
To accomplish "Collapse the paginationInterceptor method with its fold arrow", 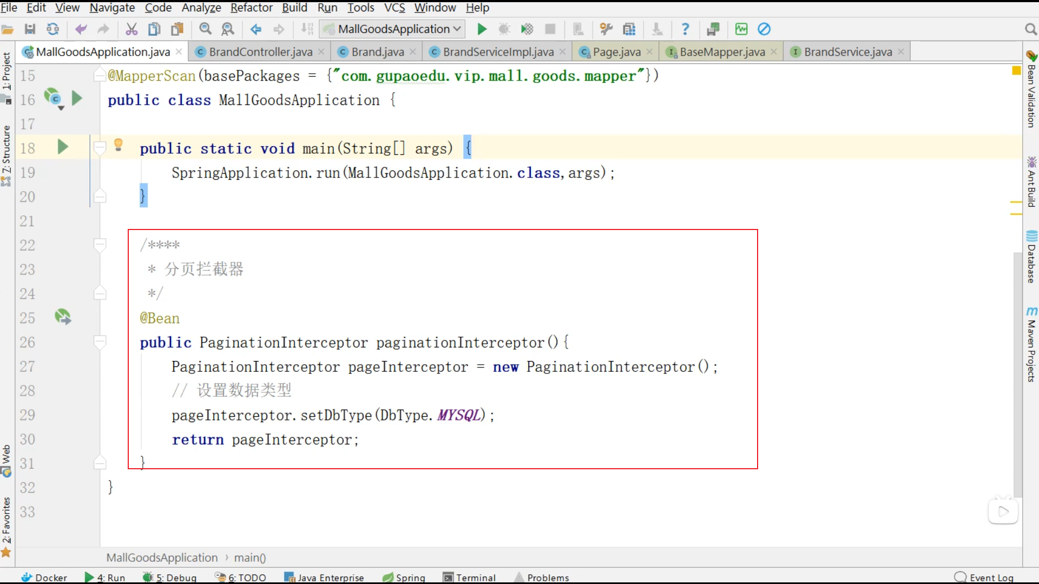I will 100,342.
